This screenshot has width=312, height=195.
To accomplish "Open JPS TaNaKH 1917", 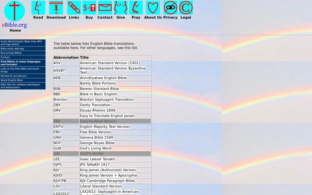I will (x=95, y=165).
